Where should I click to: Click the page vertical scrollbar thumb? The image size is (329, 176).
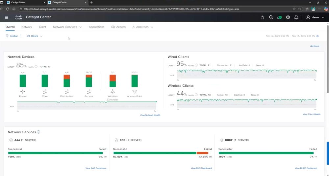[328, 59]
